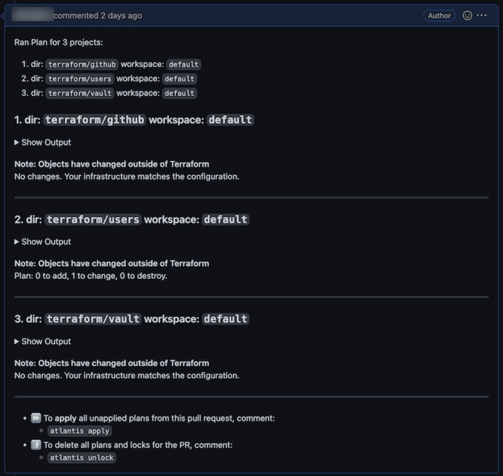Click 'To delete all plans and locks' instruction text
Screen dimensions: 503x476
(x=138, y=445)
